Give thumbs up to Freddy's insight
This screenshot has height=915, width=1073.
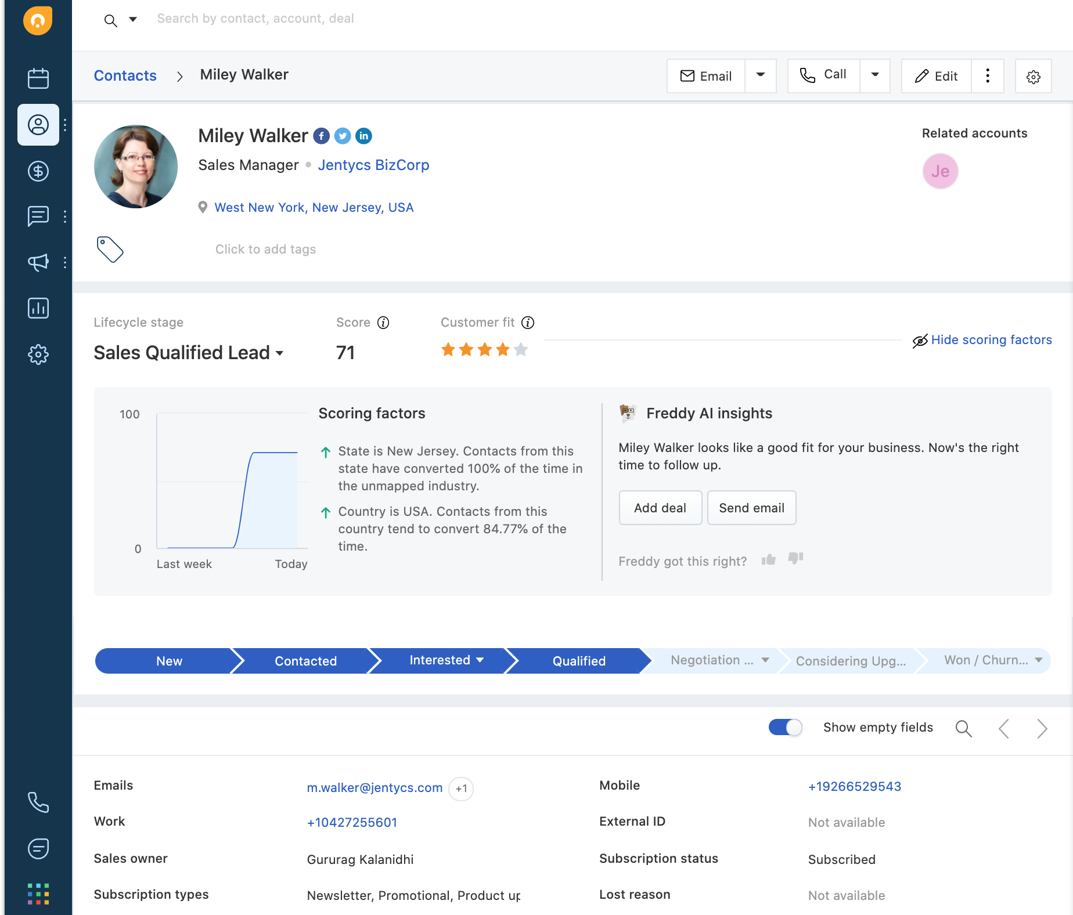pos(768,559)
